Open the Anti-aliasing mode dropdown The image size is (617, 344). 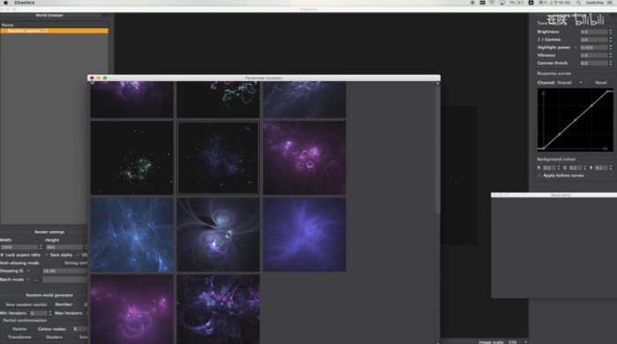tap(76, 263)
